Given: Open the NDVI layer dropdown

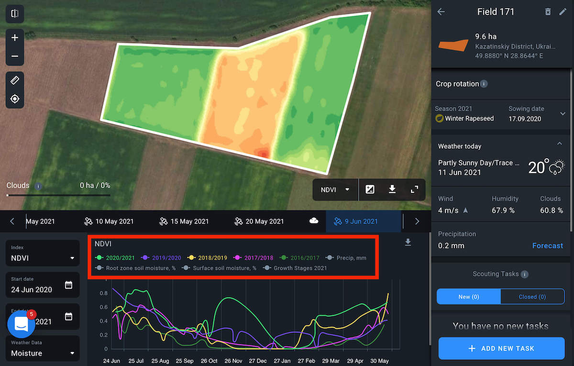Looking at the screenshot, I should pos(335,189).
